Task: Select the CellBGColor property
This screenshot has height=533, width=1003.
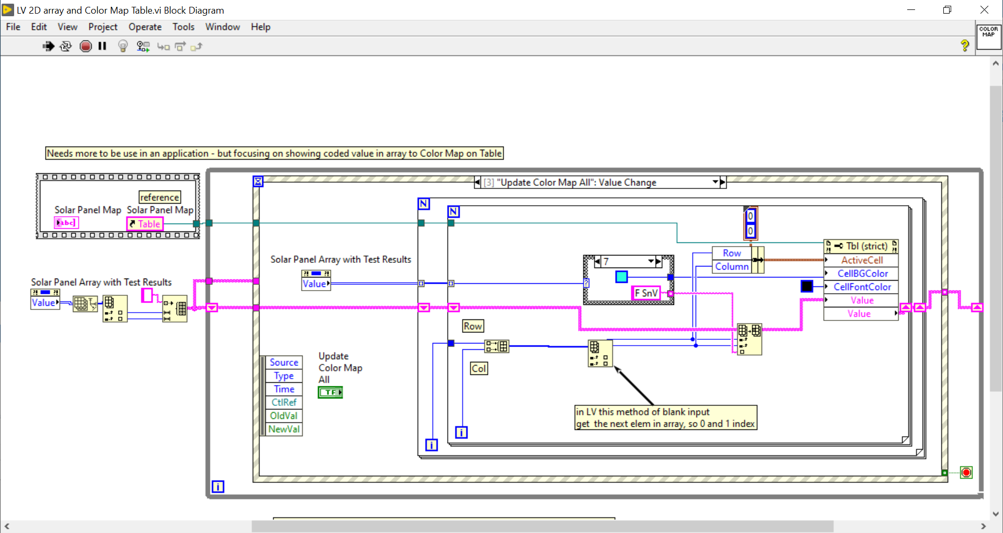Action: click(x=861, y=273)
